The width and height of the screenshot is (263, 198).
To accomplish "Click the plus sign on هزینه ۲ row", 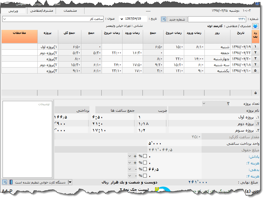I will [x=135, y=163].
